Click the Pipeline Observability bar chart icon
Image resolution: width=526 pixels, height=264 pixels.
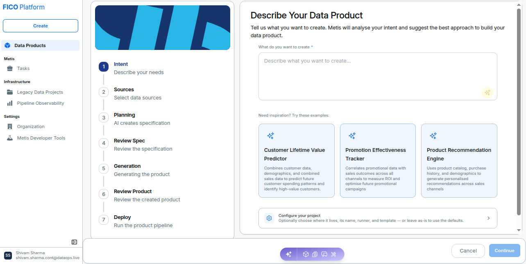10,103
